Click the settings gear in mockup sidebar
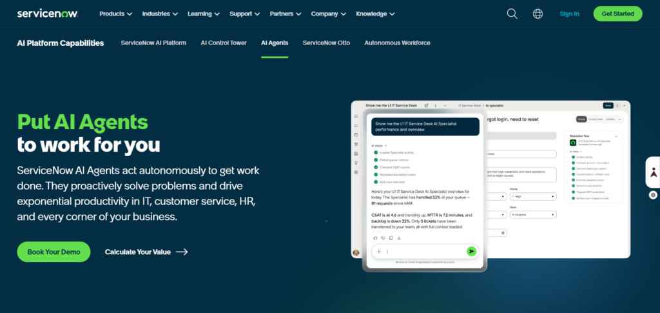Image resolution: width=660 pixels, height=313 pixels. tap(356, 172)
